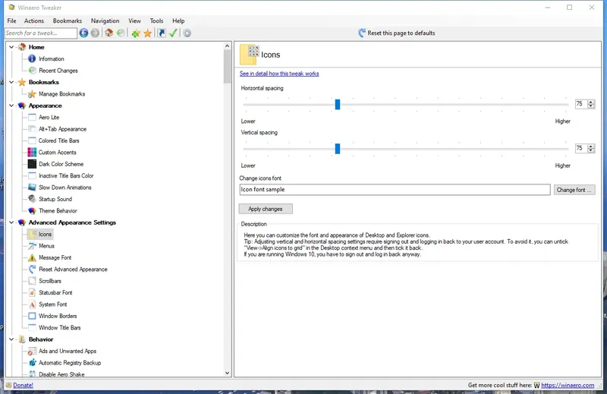The height and width of the screenshot is (394, 607).
Task: Click the green checkmark toolbar icon
Action: [173, 33]
